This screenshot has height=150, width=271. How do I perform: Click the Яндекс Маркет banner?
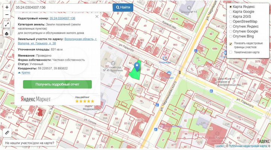36,99
